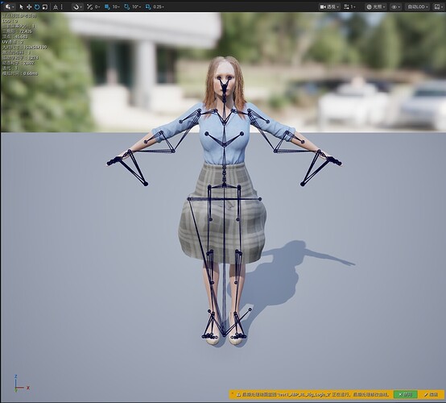Open the perspective camera view menu

(x=329, y=6)
